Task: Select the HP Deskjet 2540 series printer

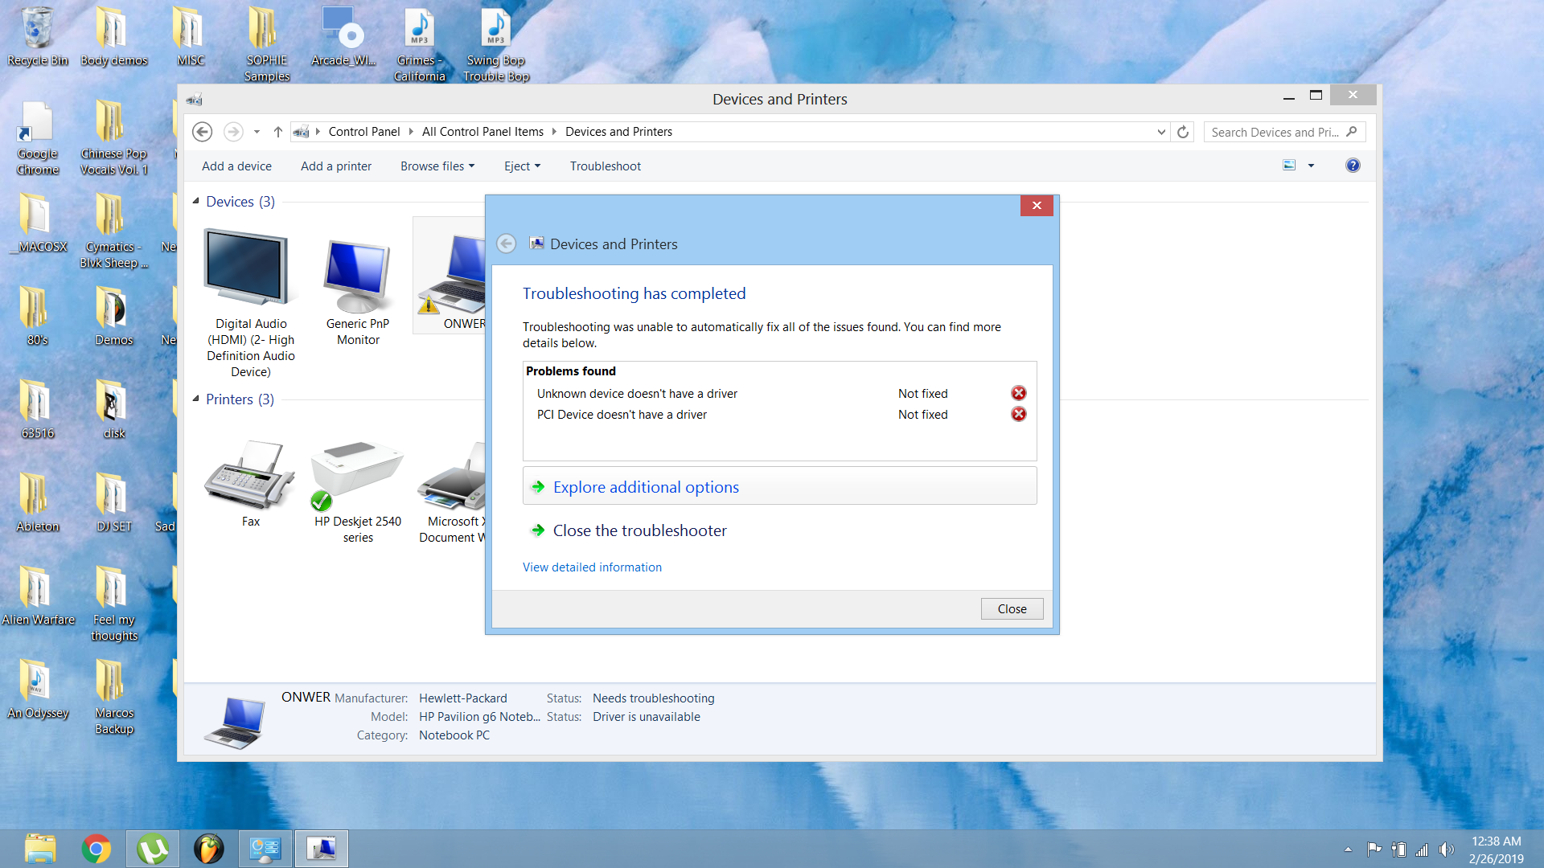Action: pos(358,476)
